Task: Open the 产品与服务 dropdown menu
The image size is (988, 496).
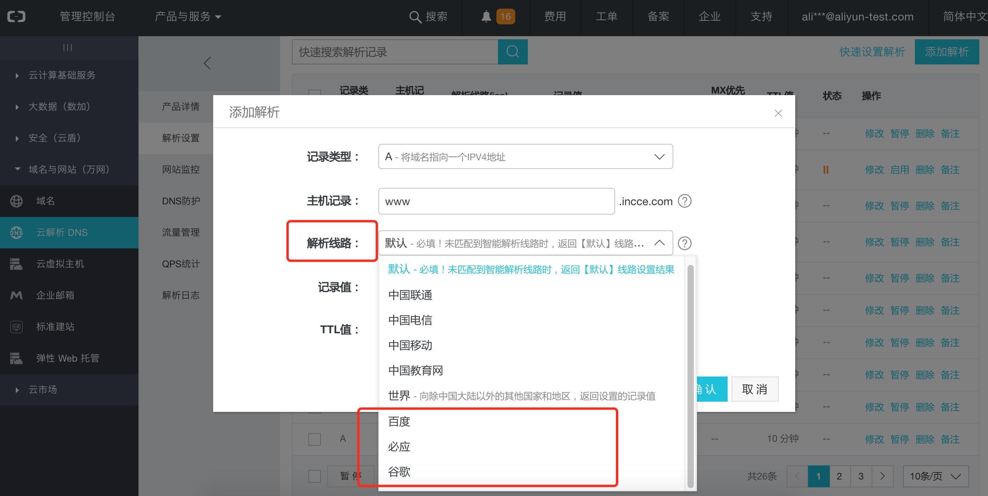Action: pos(188,17)
